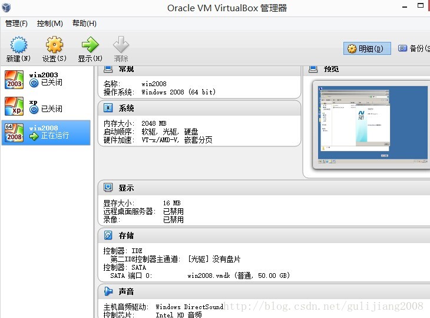430x318 pixels.
Task: Click the Display (显示) section screen icon
Action: (x=108, y=188)
